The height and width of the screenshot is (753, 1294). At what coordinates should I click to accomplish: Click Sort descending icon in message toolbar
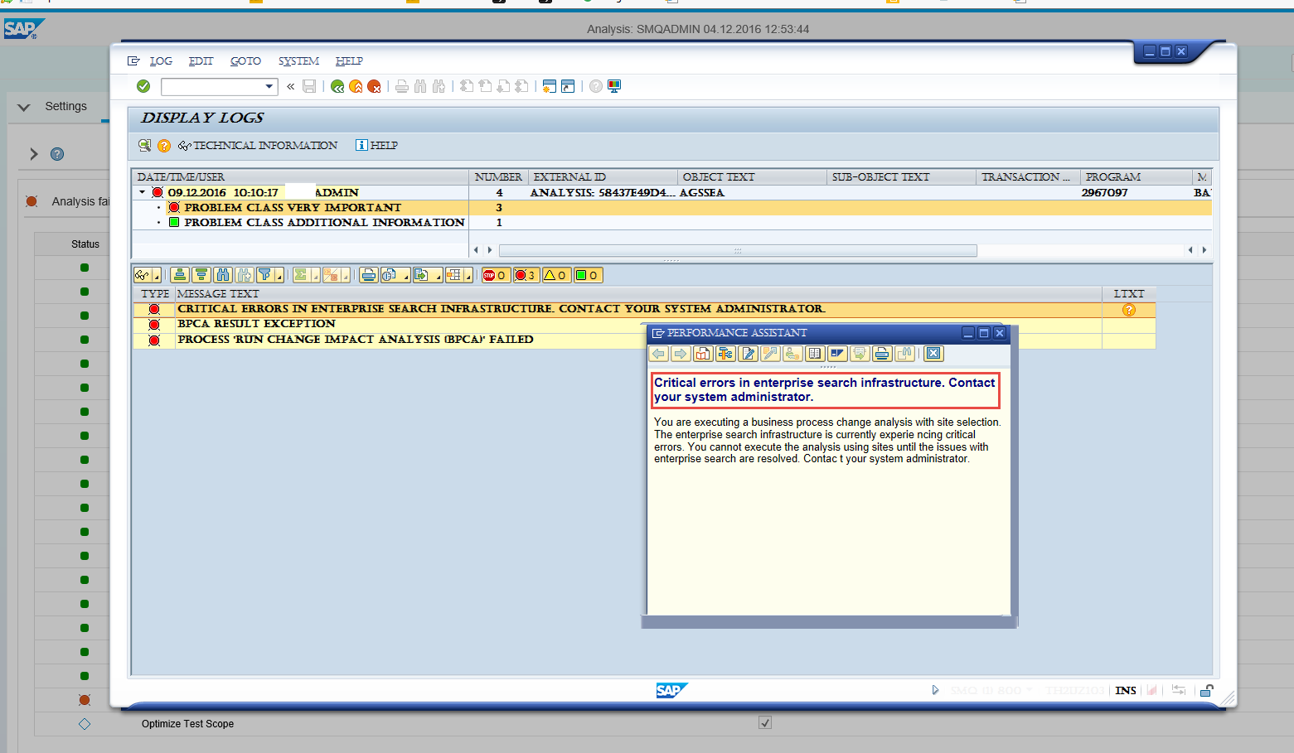click(x=201, y=275)
